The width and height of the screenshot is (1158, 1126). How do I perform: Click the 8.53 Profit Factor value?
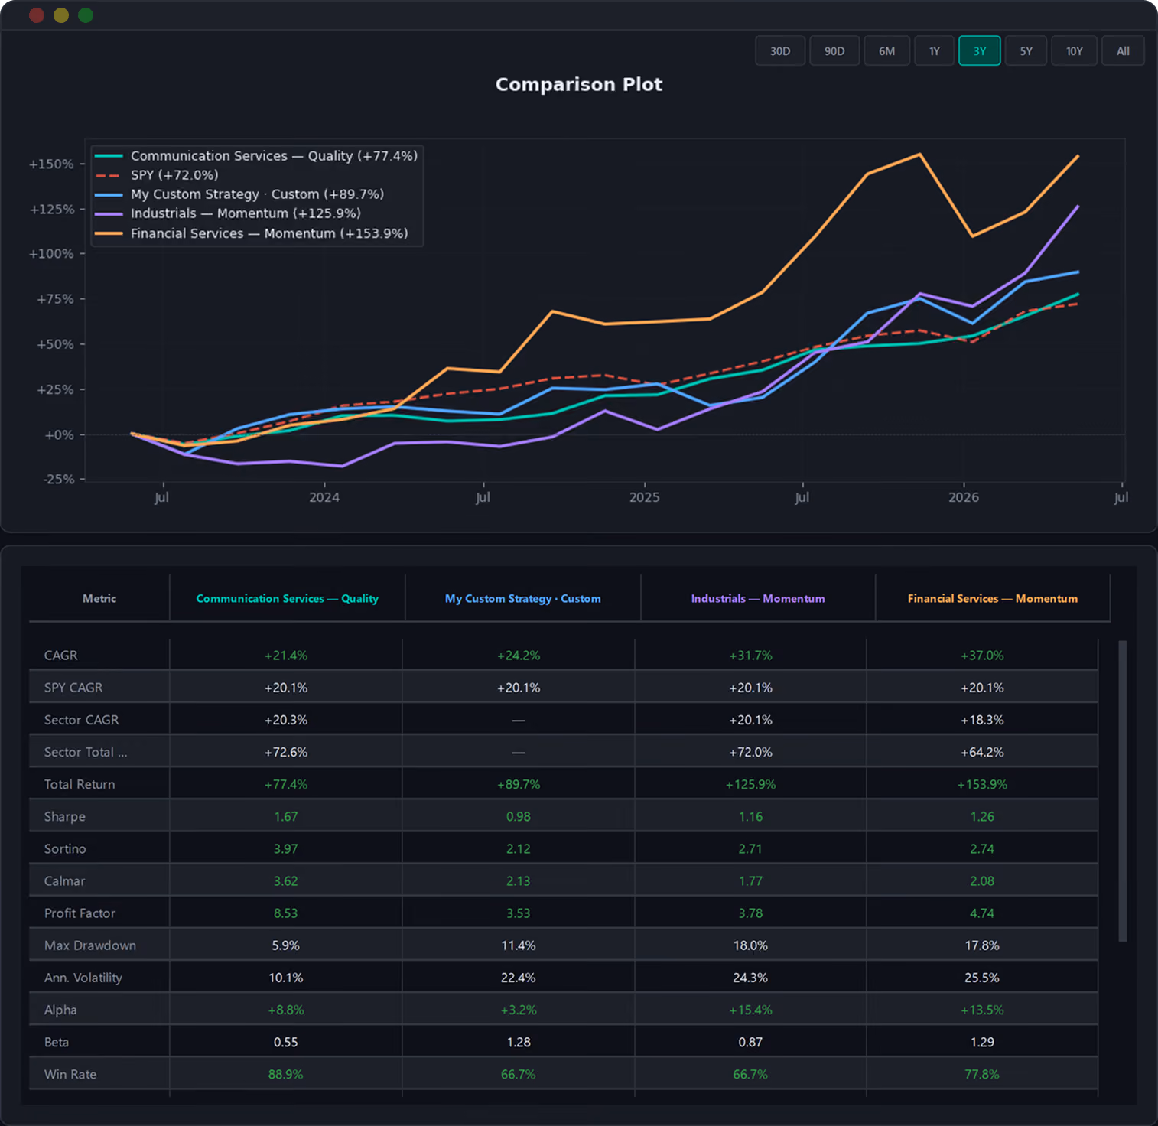[x=286, y=913]
